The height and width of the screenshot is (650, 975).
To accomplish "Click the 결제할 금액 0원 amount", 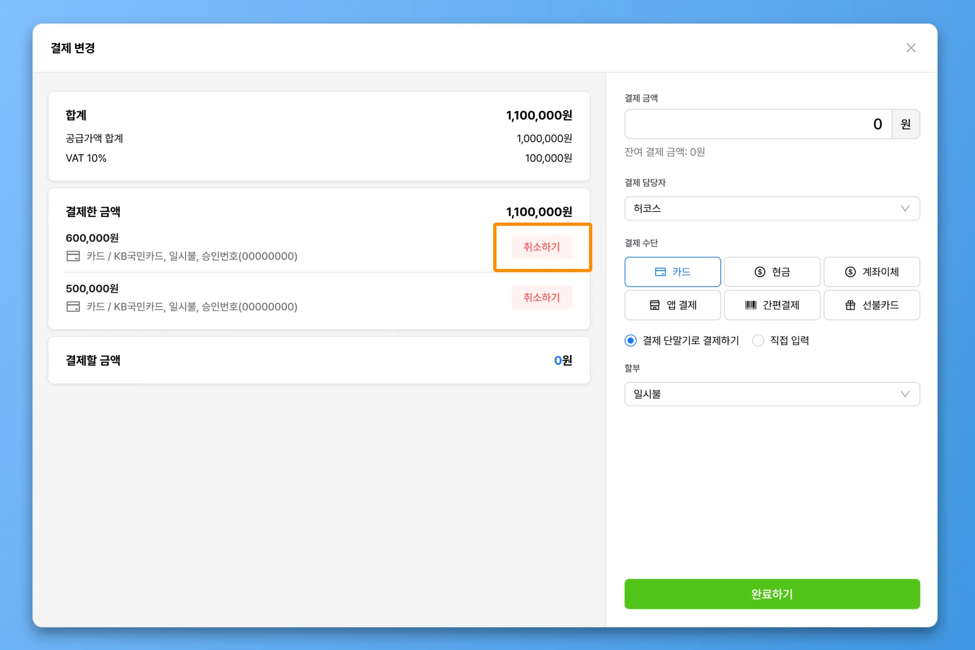I will click(563, 360).
